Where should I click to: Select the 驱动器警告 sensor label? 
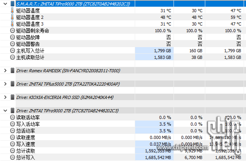point(28,44)
